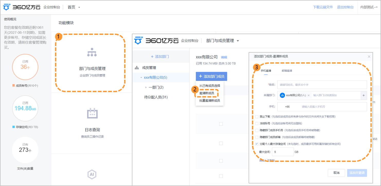The width and height of the screenshot is (381, 186).
Task: Click the 273个 file count circle
Action: (25, 150)
